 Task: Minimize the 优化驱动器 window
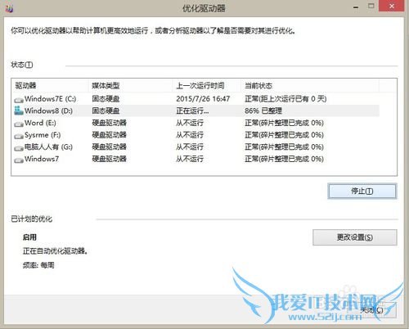click(356, 7)
